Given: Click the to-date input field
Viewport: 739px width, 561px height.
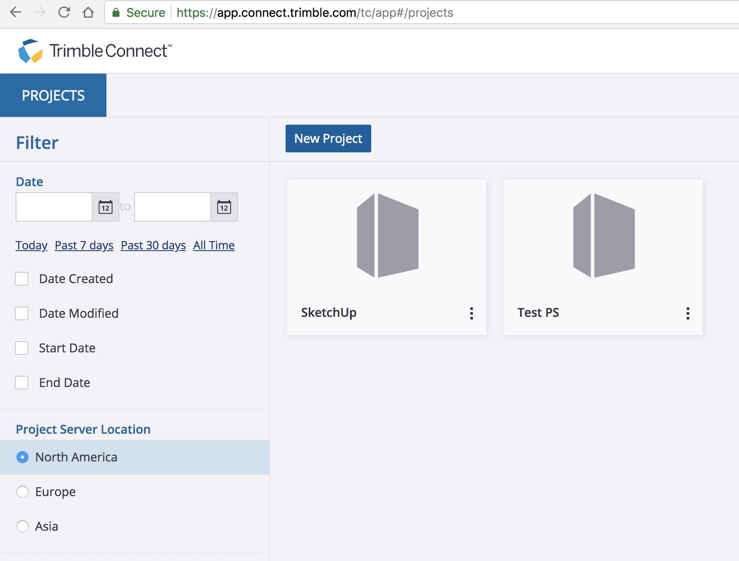Looking at the screenshot, I should coord(173,207).
